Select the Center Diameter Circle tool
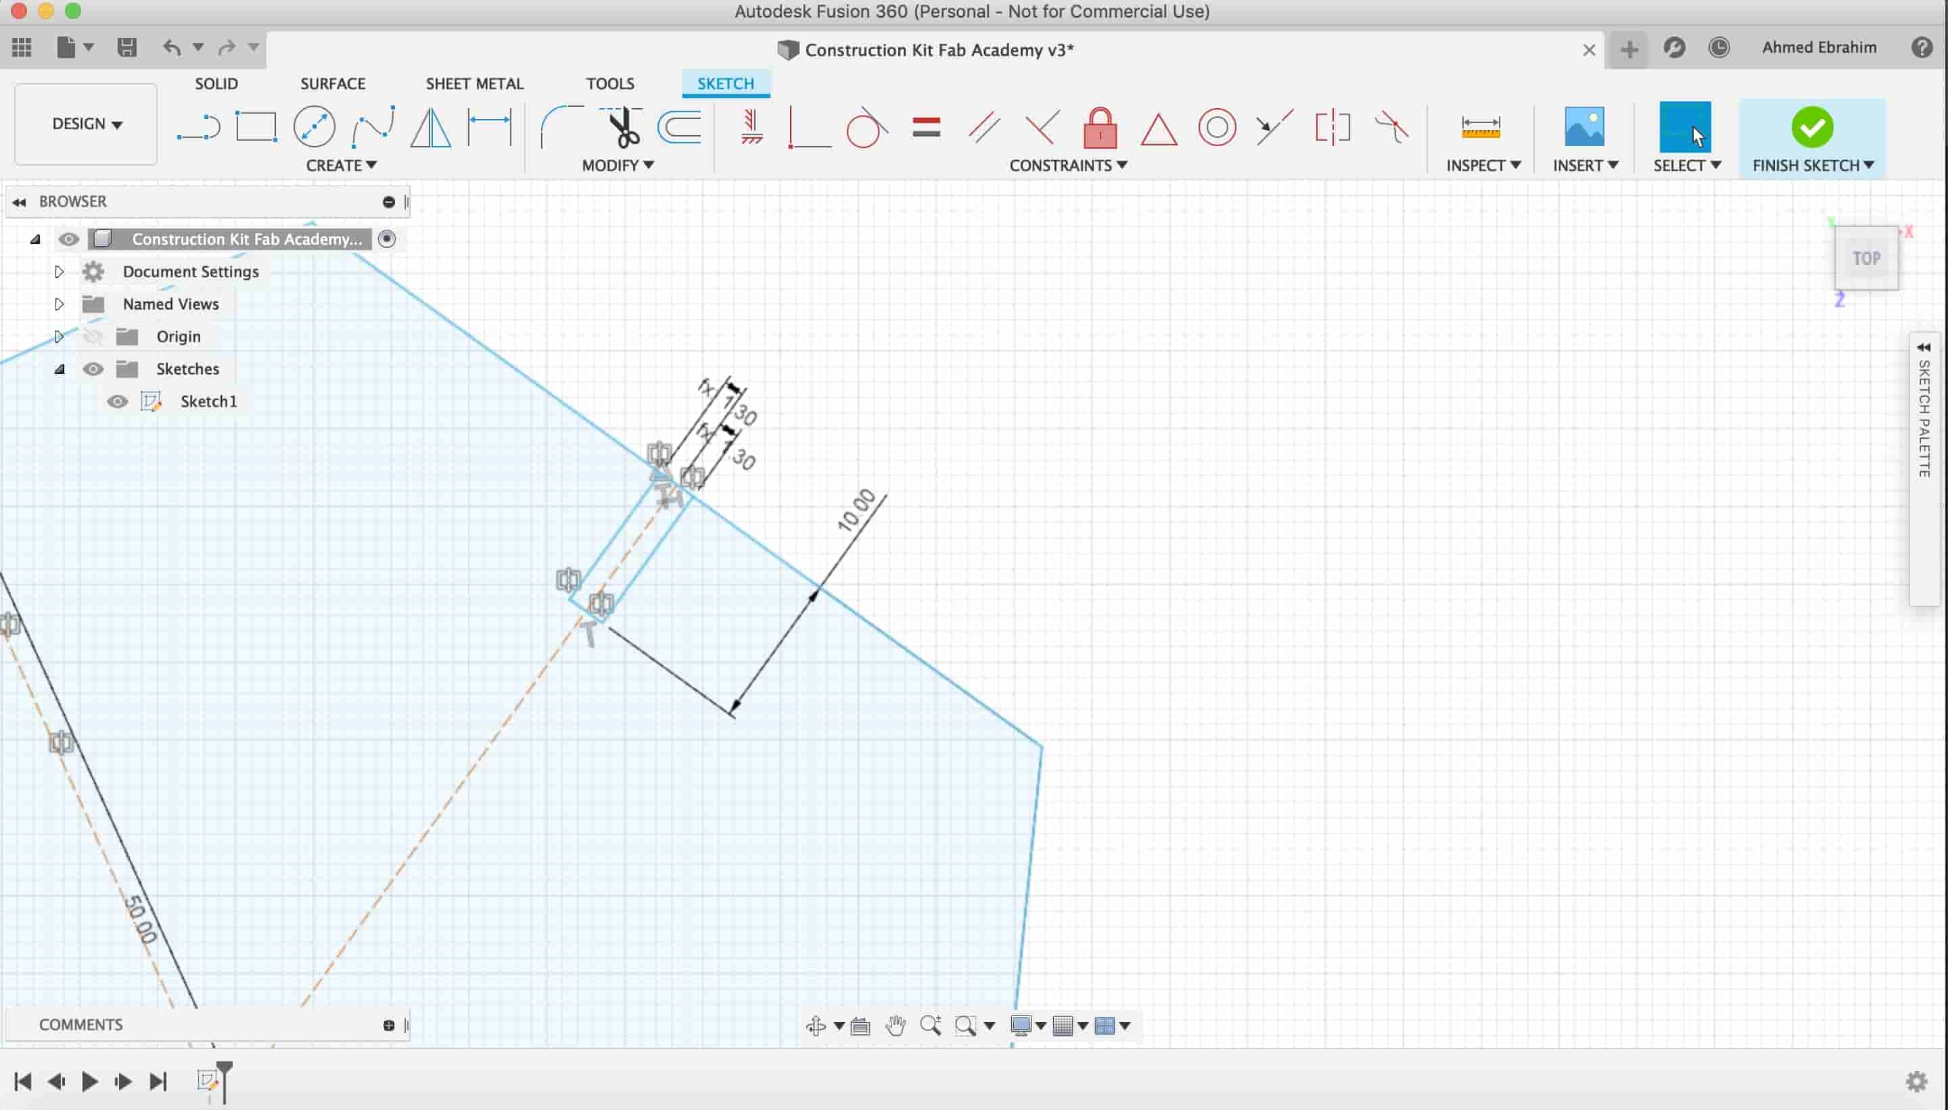This screenshot has width=1948, height=1110. click(315, 126)
